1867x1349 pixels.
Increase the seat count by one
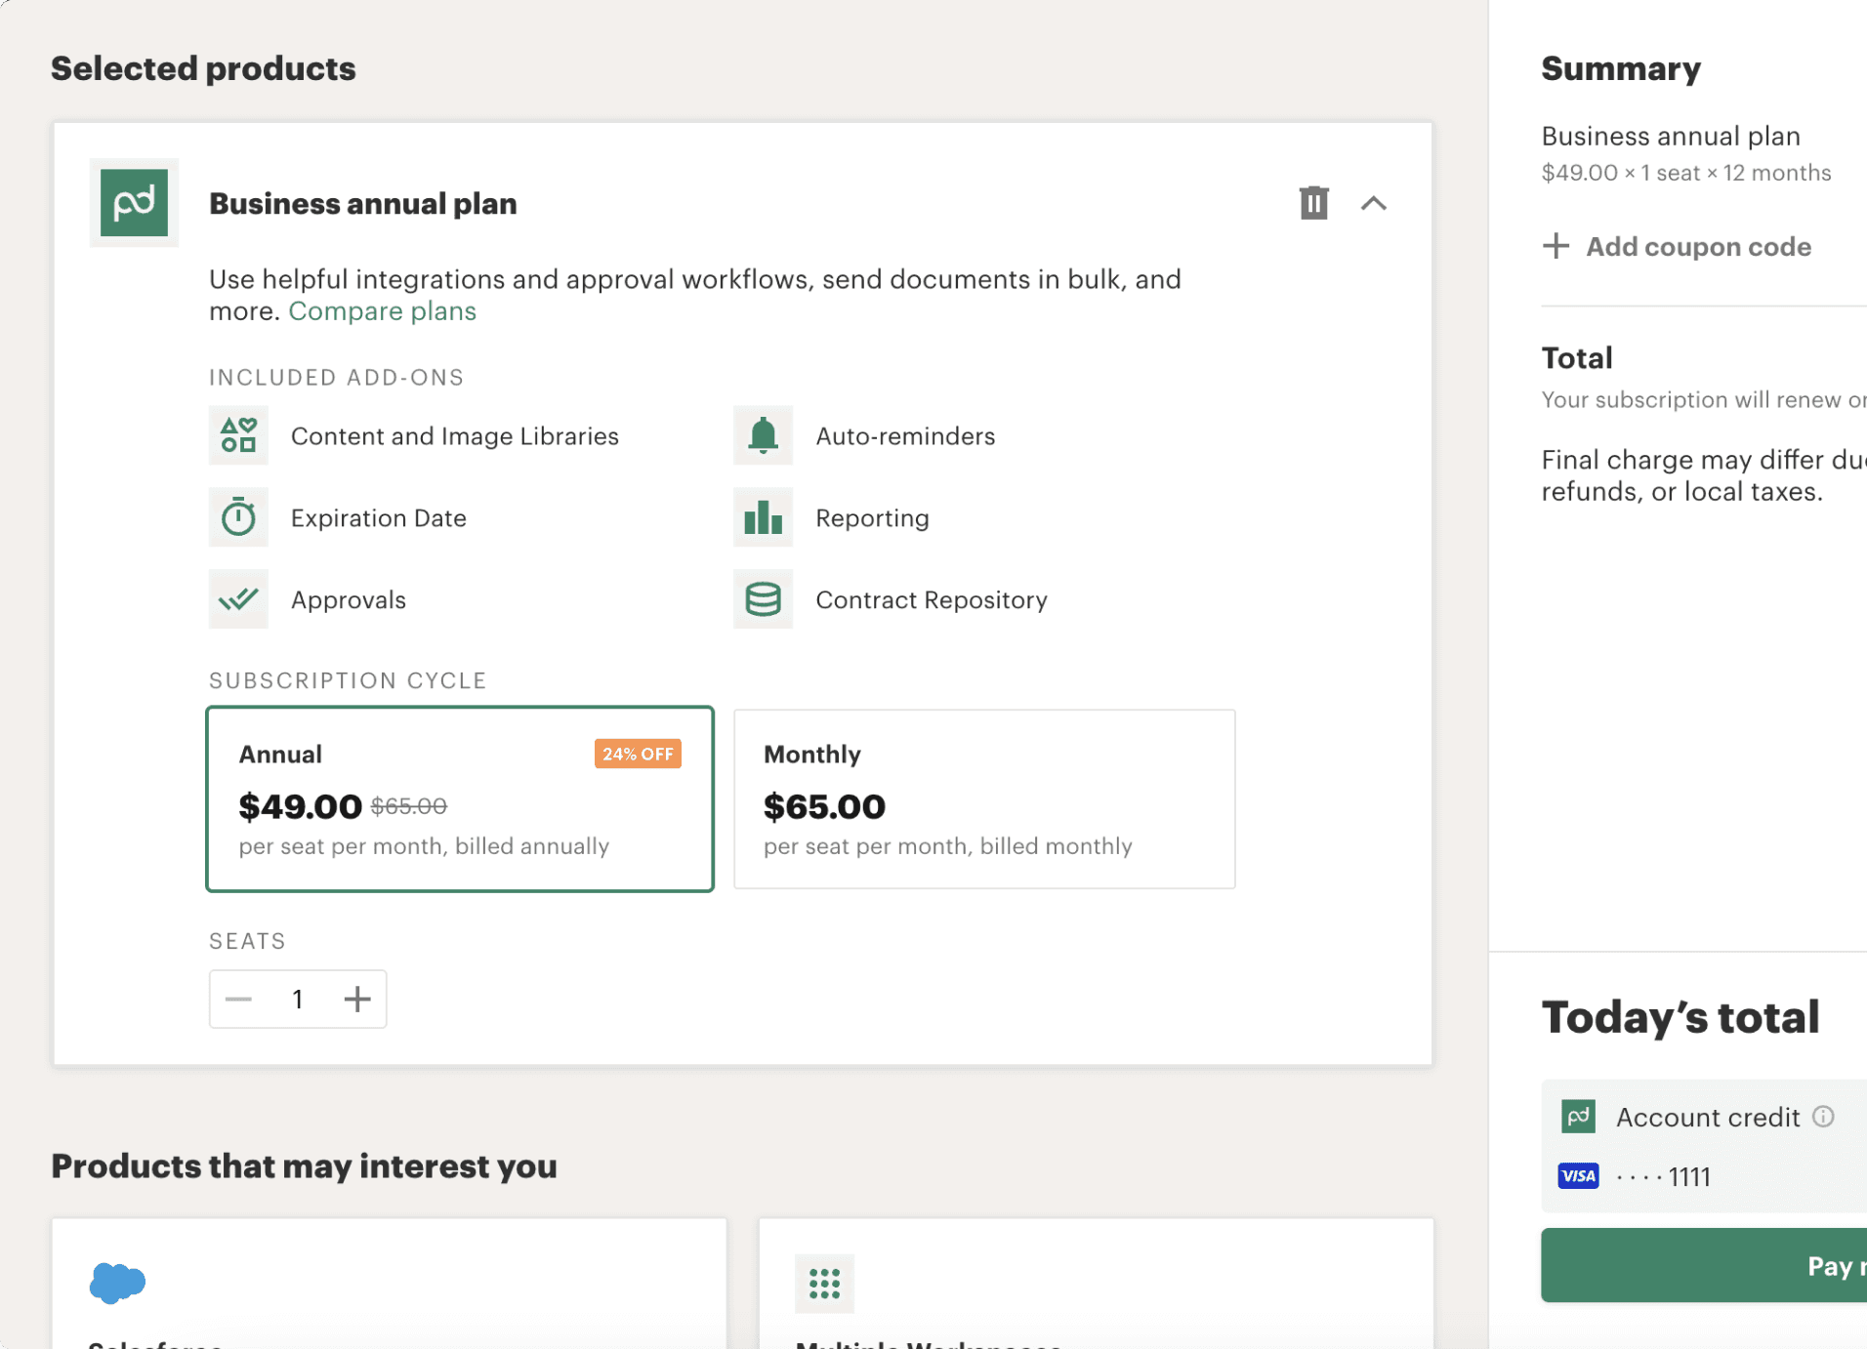click(x=357, y=999)
